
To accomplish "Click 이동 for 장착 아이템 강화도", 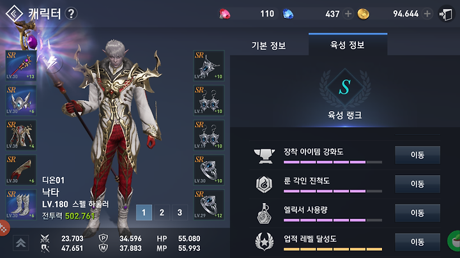I will tap(417, 155).
